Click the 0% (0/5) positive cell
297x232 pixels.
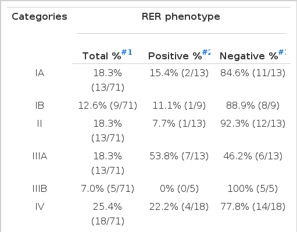coord(179,188)
